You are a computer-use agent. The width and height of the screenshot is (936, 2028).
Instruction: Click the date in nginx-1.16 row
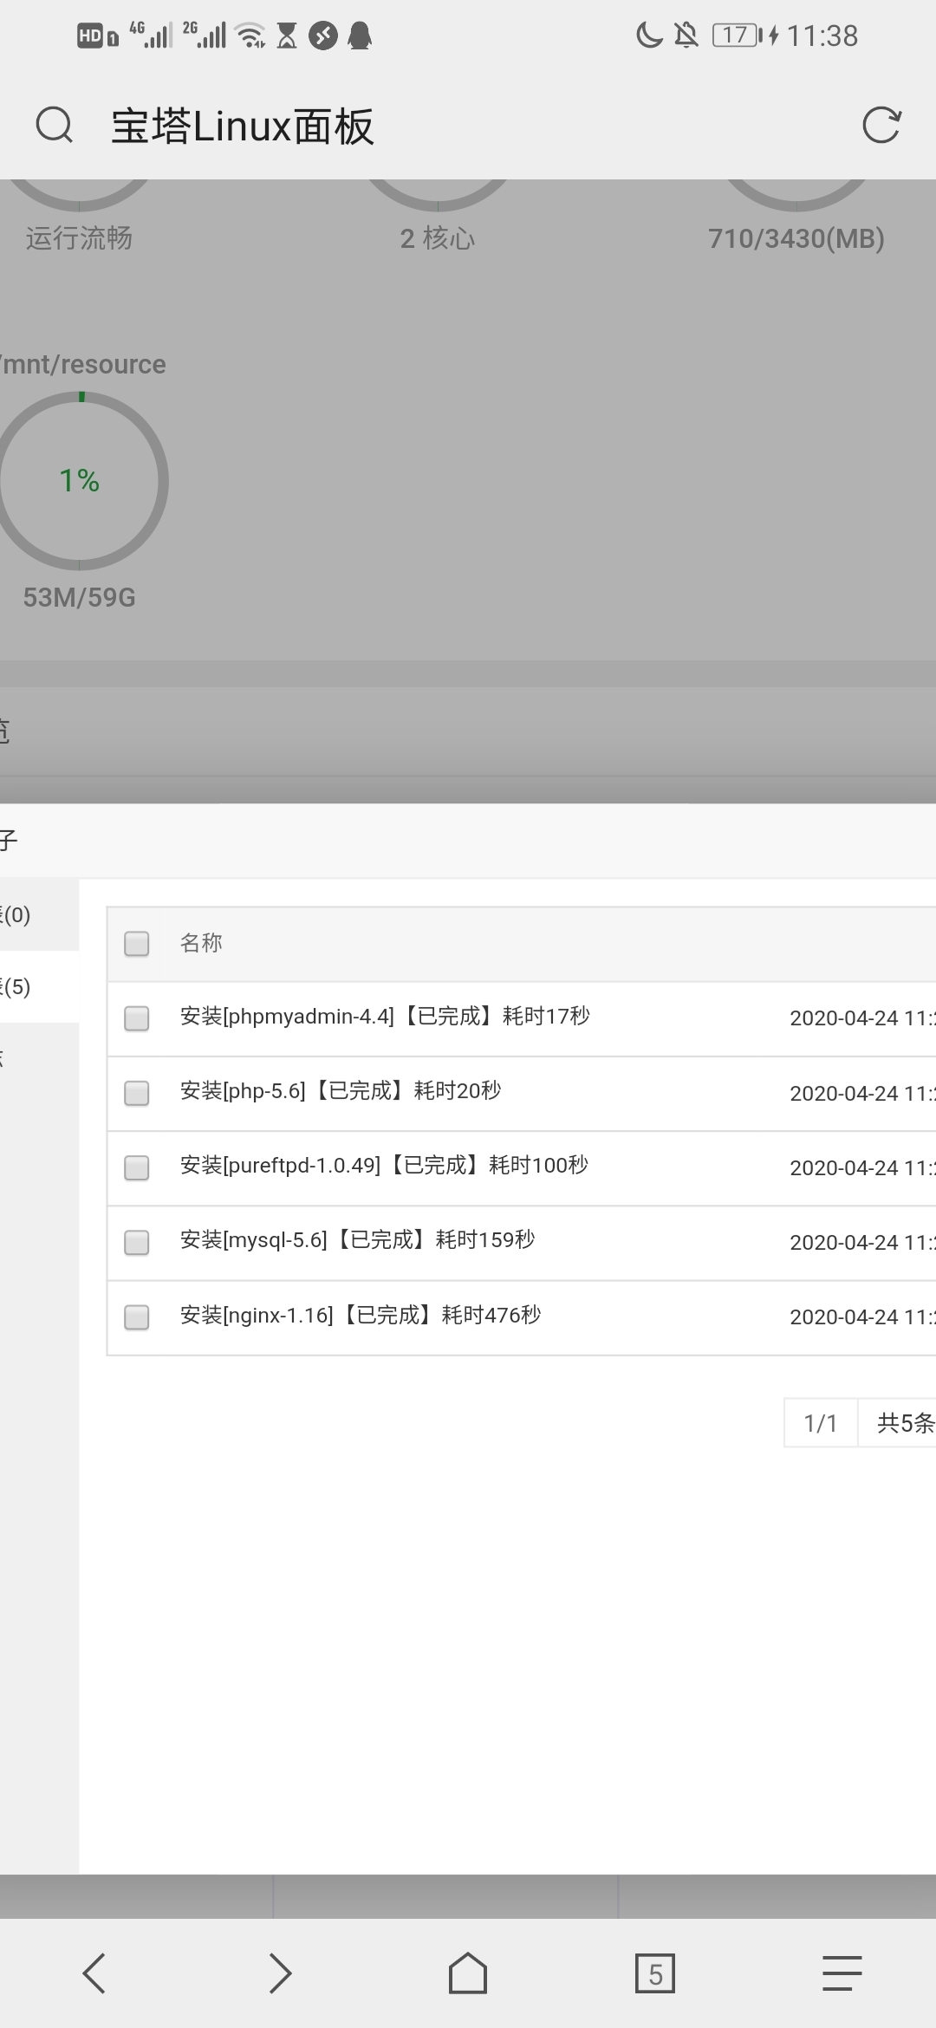[x=862, y=1316]
